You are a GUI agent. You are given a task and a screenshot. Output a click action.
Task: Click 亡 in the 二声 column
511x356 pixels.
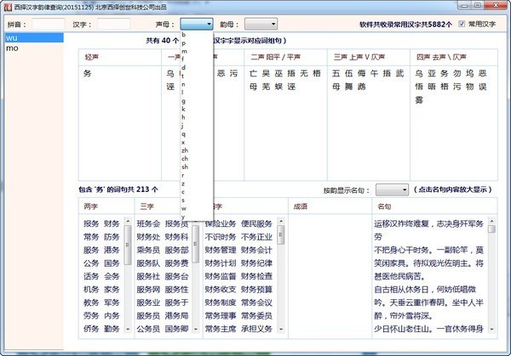pos(253,73)
